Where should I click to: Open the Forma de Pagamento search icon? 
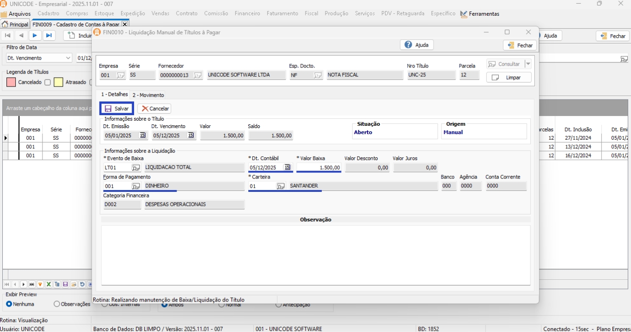(x=136, y=186)
